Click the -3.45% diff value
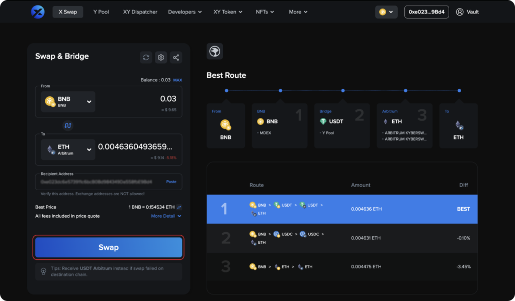This screenshot has width=515, height=301. (463, 266)
